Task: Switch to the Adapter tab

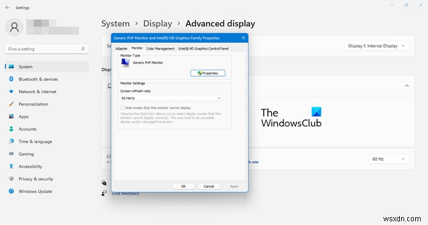Action: (122, 48)
